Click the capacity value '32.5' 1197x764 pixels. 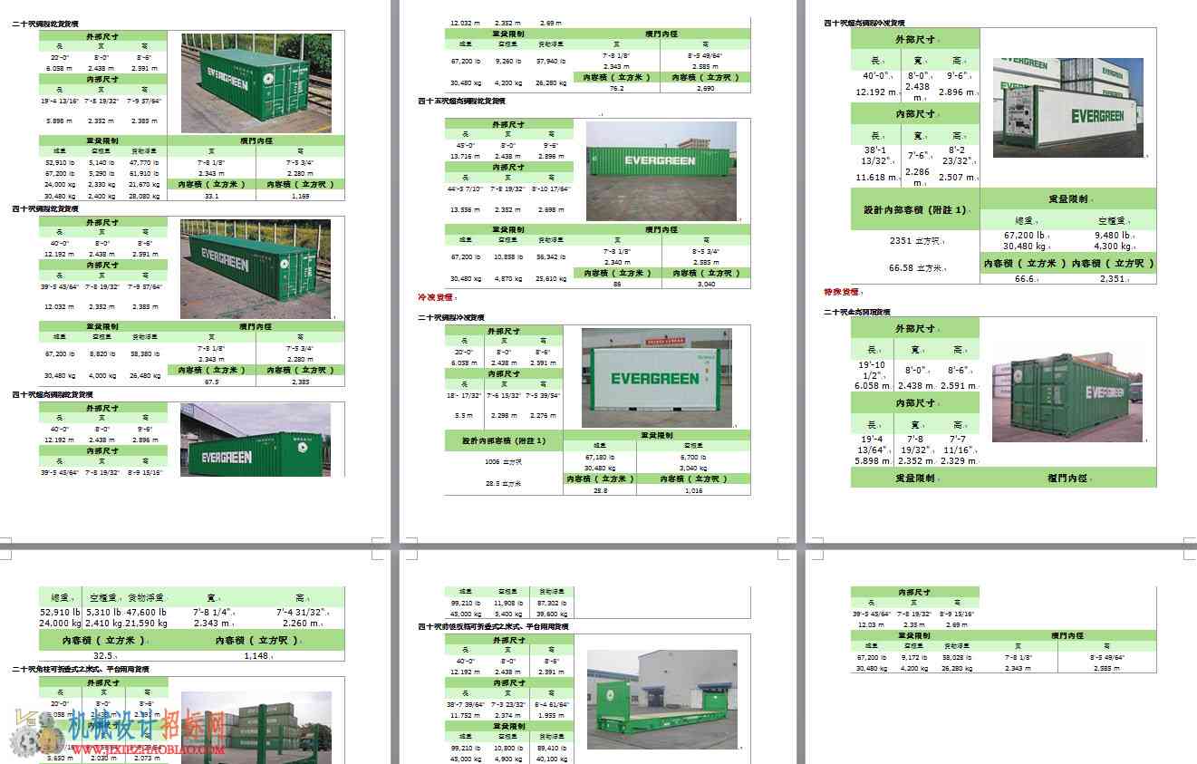[x=103, y=655]
